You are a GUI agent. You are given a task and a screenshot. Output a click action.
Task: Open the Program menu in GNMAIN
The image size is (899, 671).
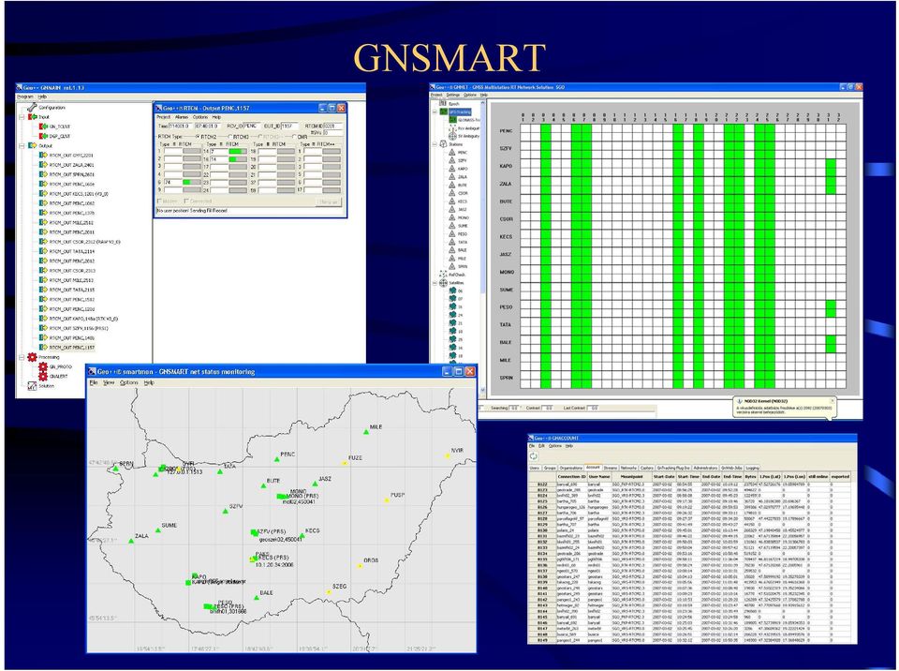click(x=25, y=97)
